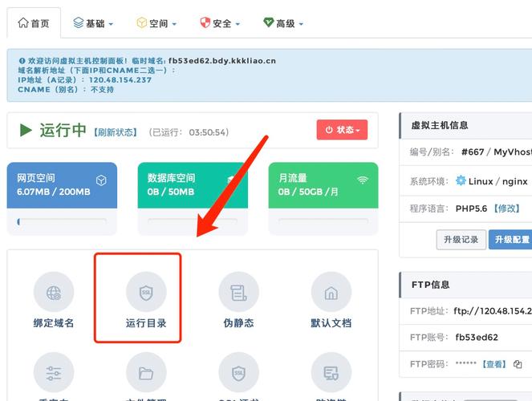Click the 月流量 usage progress bar
532x401 pixels.
coord(323,221)
